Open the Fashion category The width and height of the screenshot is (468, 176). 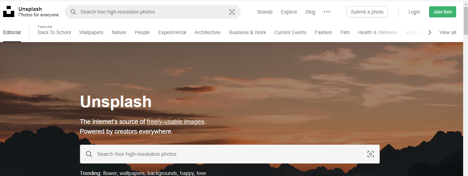point(323,32)
